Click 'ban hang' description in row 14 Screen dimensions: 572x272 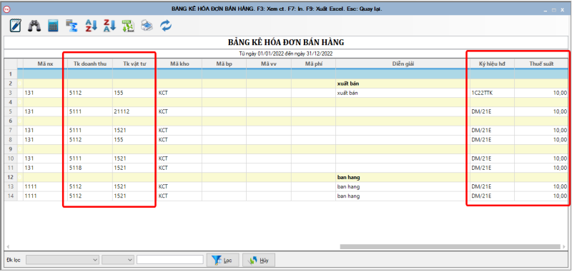(x=403, y=196)
